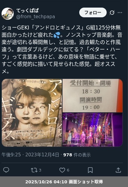128x187 pixels.
Task: Click the Grok circle-slash icon
Action: pyautogui.click(x=112, y=12)
